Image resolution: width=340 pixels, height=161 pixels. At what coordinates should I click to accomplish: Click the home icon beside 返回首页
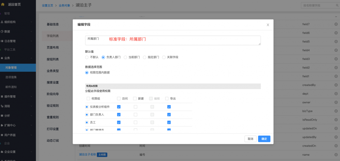tap(3, 4)
